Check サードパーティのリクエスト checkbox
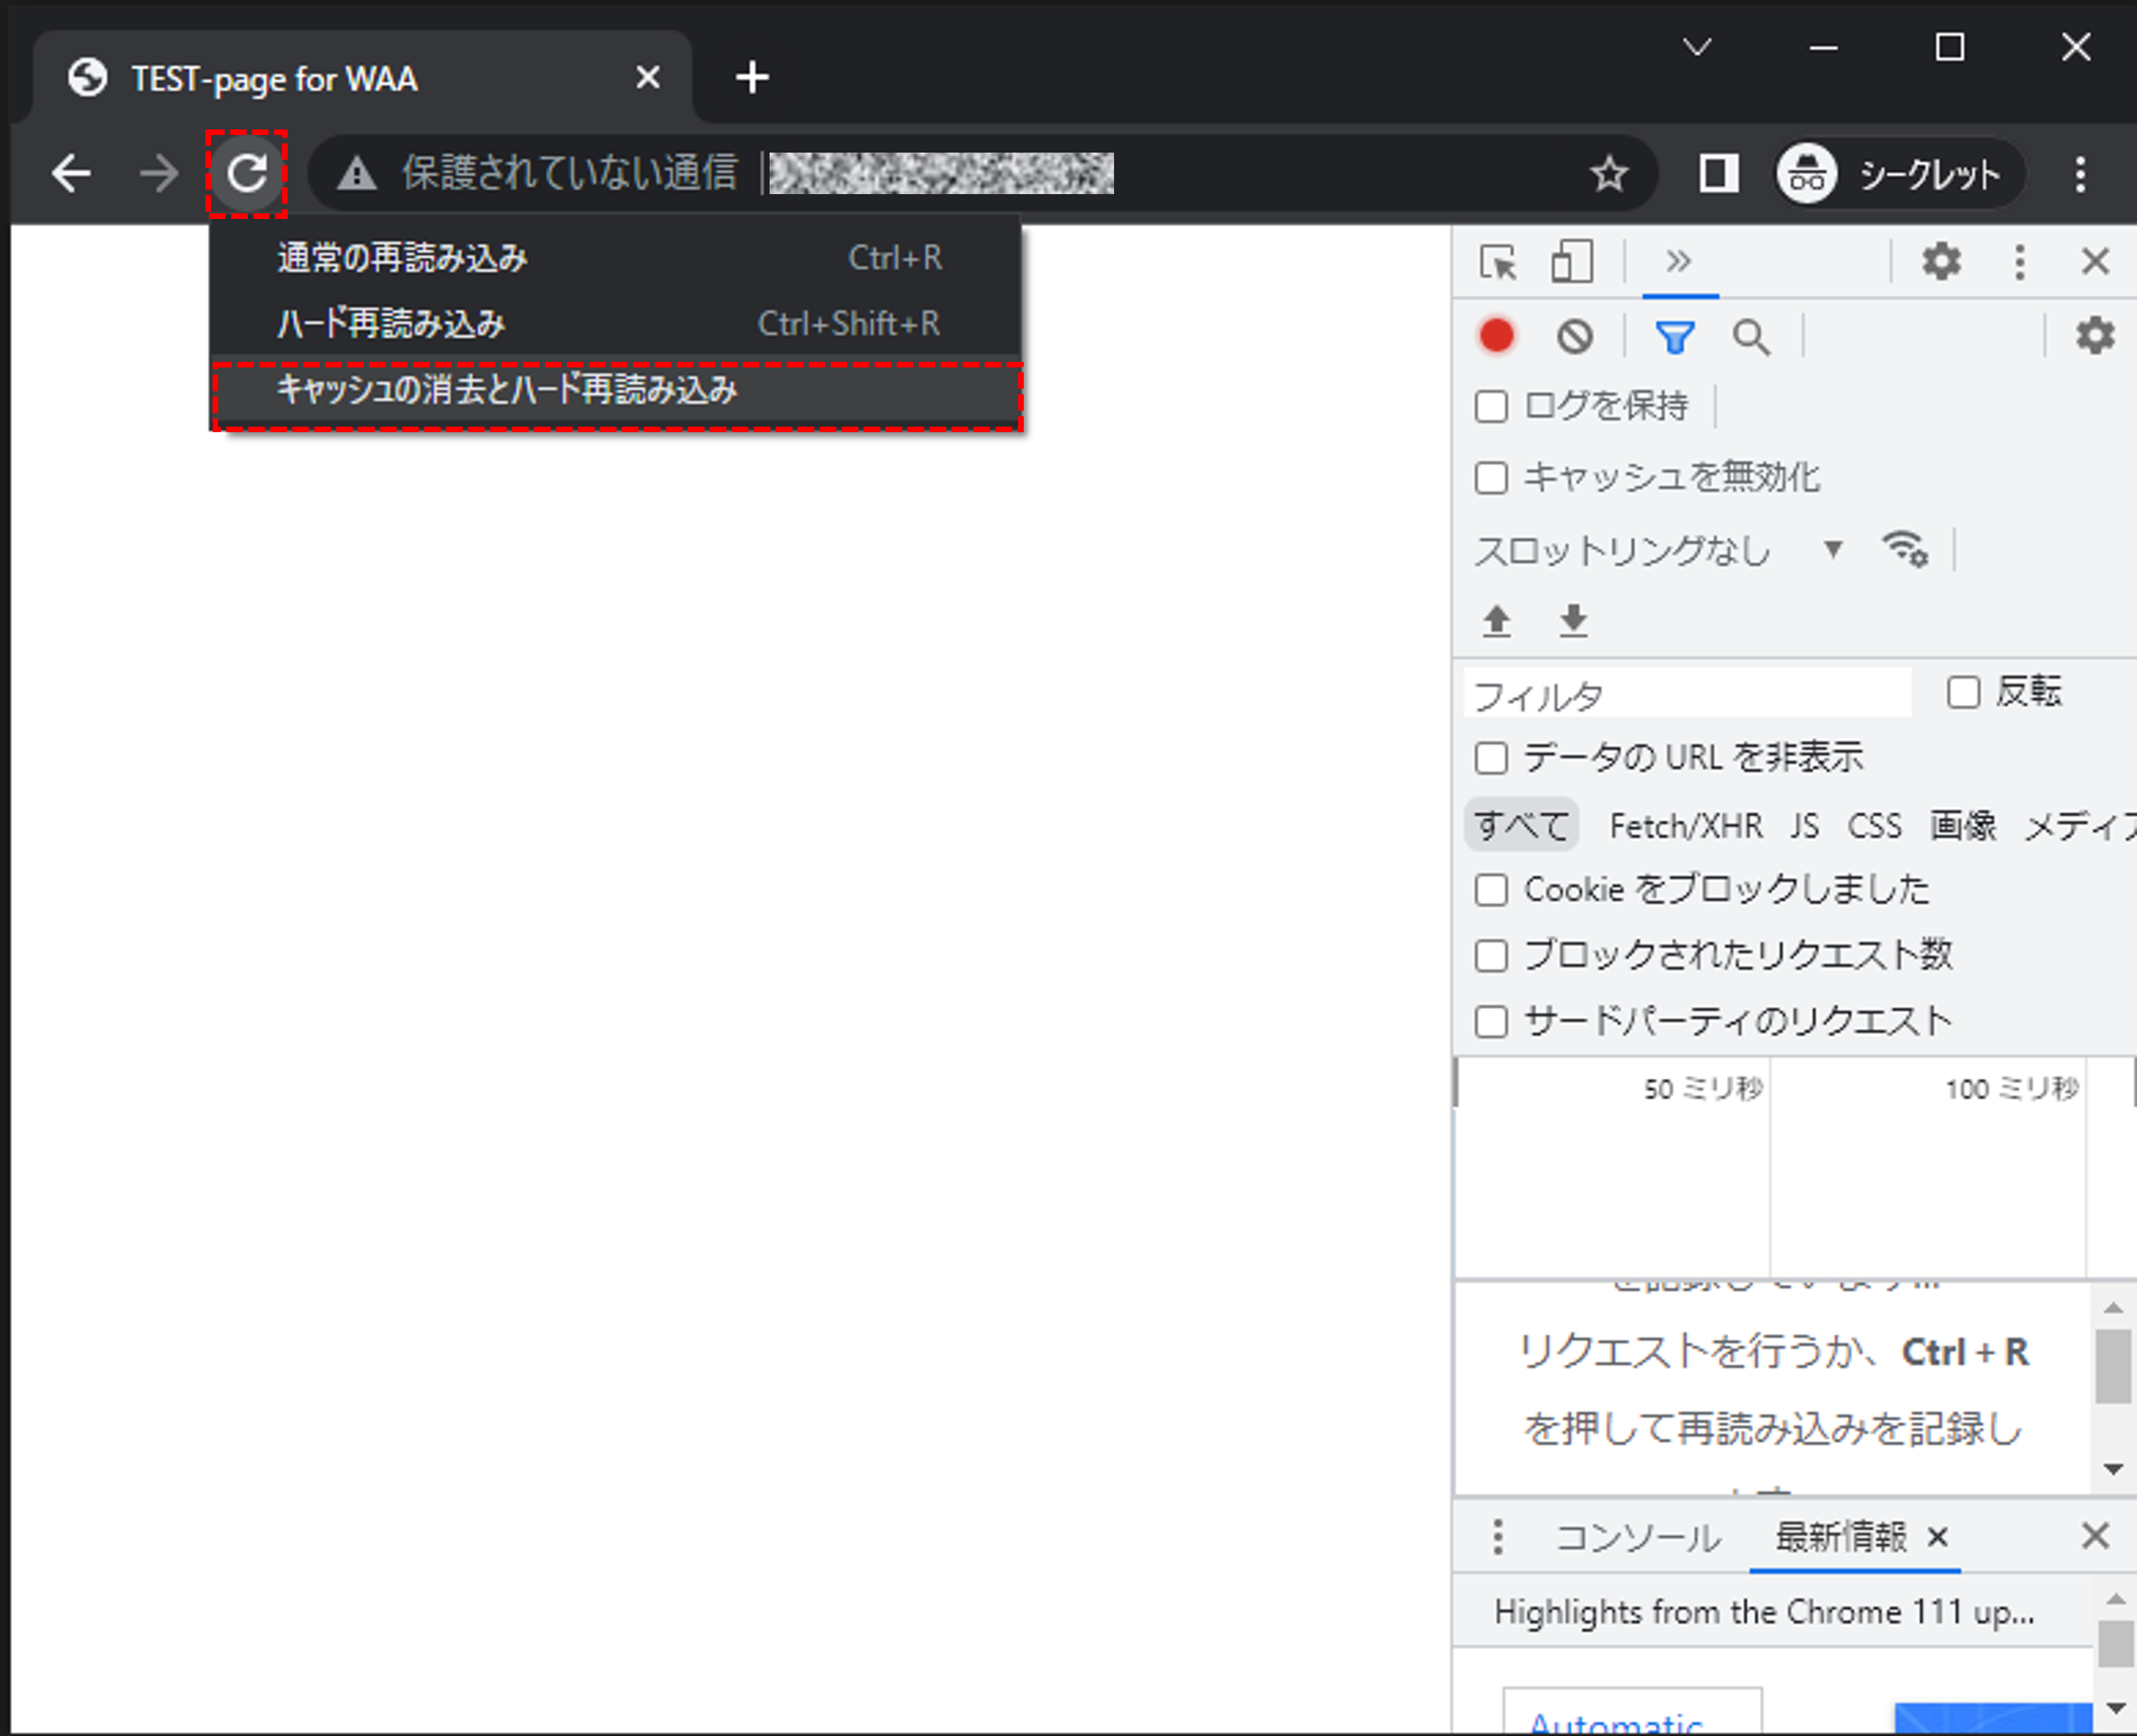2137x1736 pixels. 1490,1022
